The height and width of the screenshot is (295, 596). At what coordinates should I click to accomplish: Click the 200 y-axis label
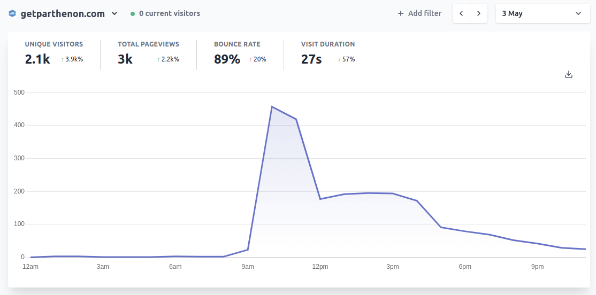(x=20, y=191)
